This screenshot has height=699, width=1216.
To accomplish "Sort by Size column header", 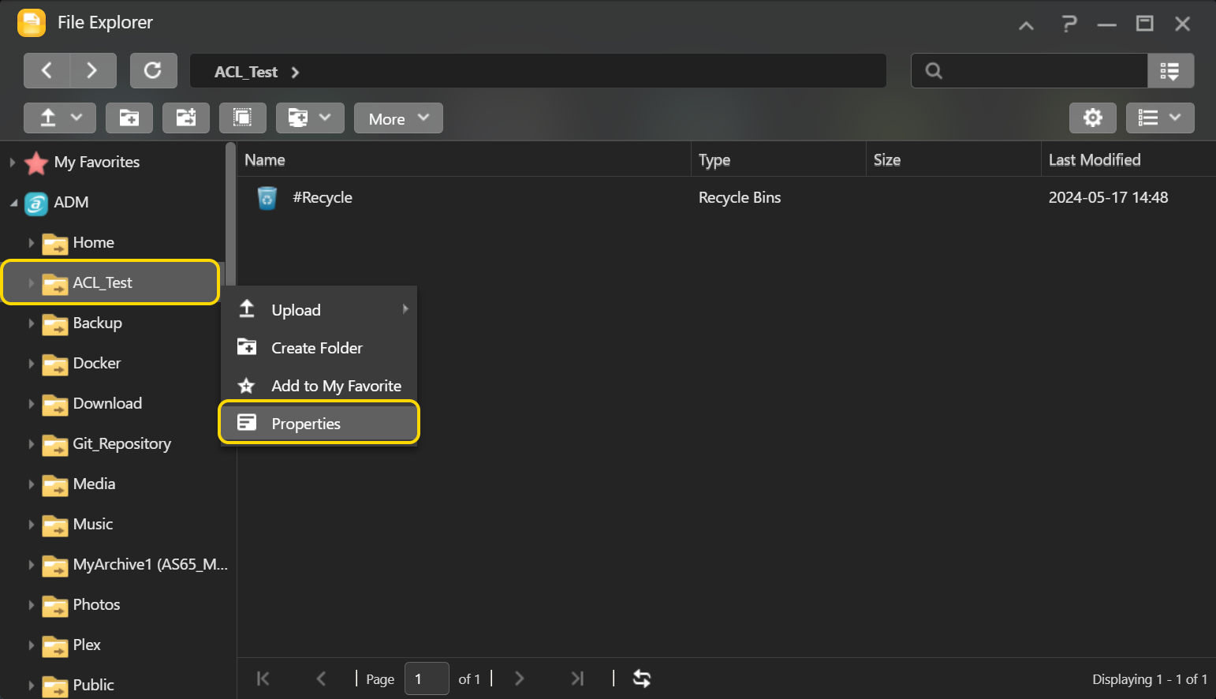I will pos(953,160).
